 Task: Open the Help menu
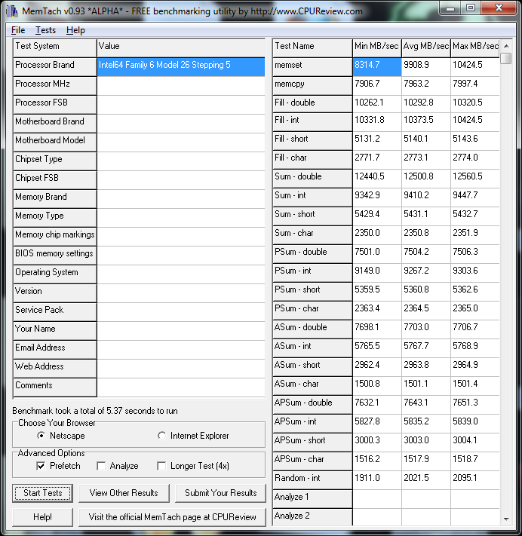pos(75,30)
